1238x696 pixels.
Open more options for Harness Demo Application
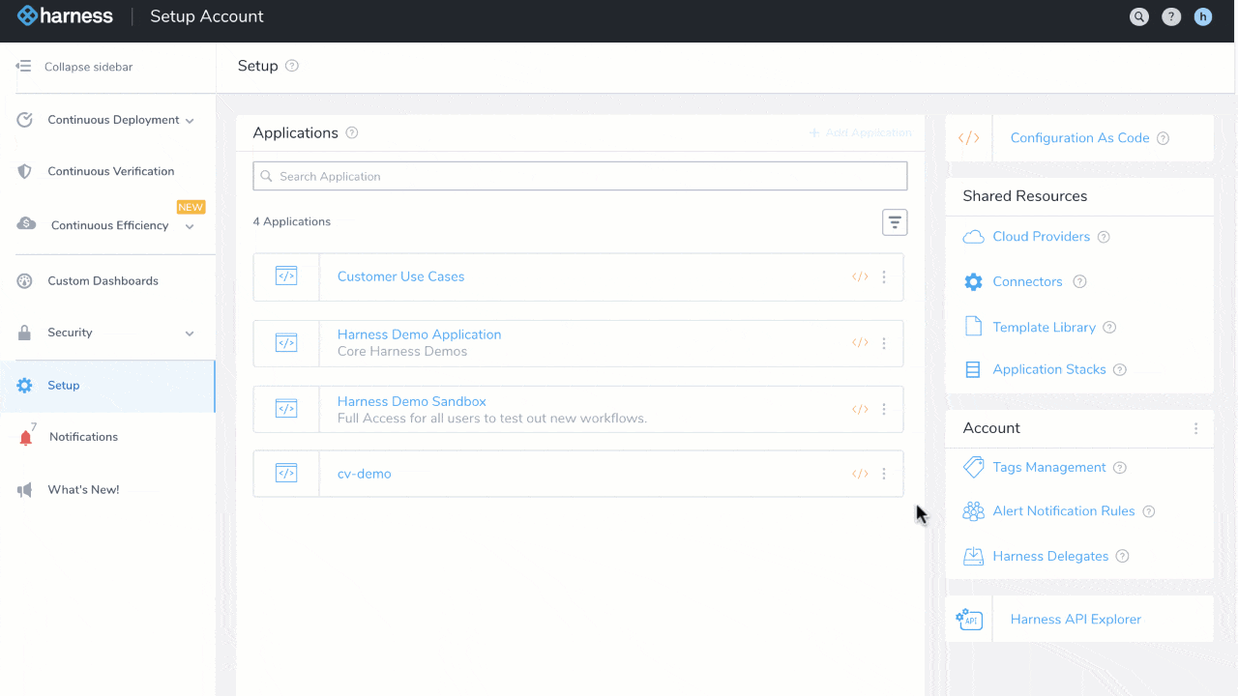point(884,342)
